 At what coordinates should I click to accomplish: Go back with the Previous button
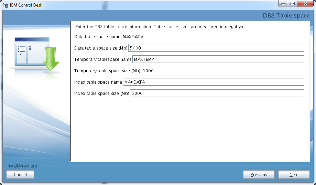259,175
